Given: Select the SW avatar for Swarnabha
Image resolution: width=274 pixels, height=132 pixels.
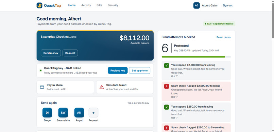Looking at the screenshot, I should pos(63,113).
